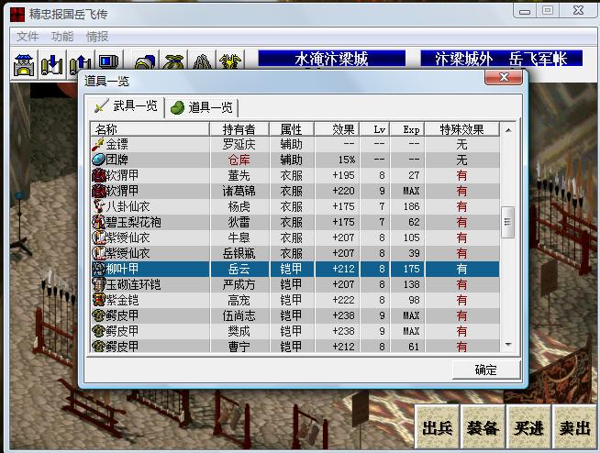The height and width of the screenshot is (453, 600).
Task: Click the scrollbar down arrow in item list
Action: [x=509, y=345]
